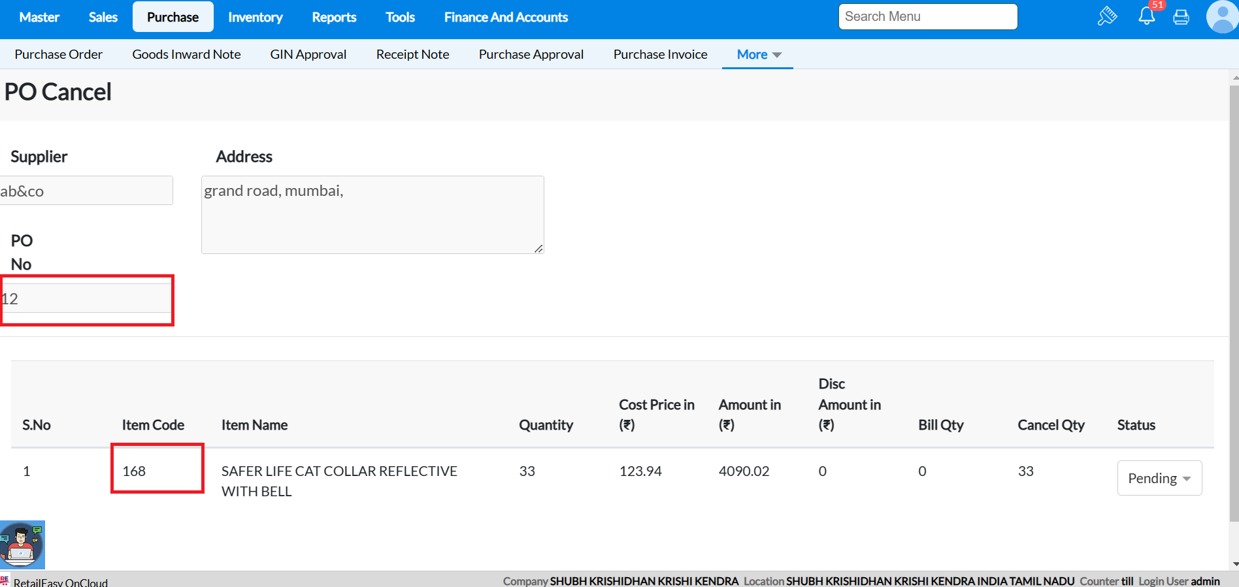Screen dimensions: 1239x587
Task: Switch to Purchase Order tab
Action: pyautogui.click(x=59, y=55)
